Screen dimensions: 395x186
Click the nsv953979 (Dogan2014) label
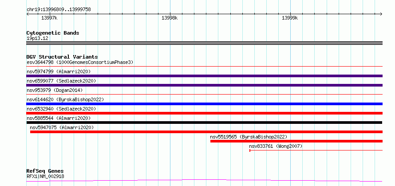tap(55, 90)
